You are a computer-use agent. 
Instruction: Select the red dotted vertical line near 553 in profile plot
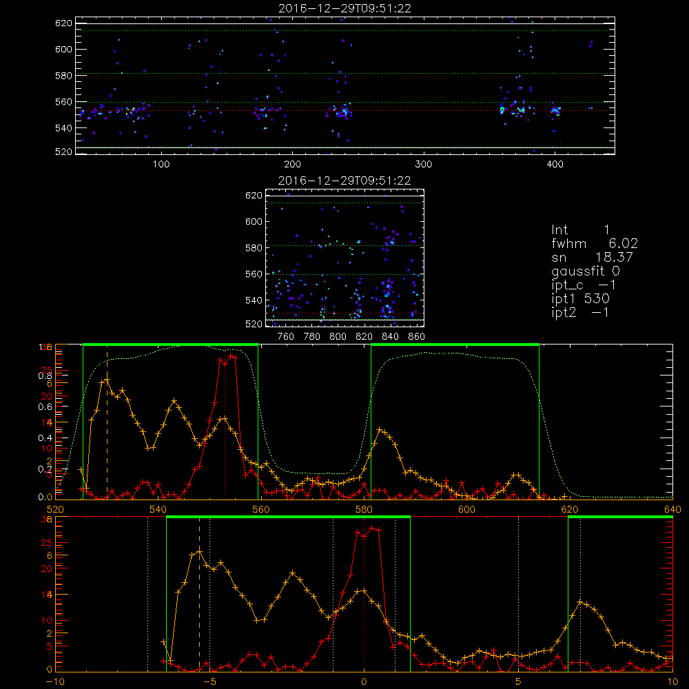[x=225, y=422]
